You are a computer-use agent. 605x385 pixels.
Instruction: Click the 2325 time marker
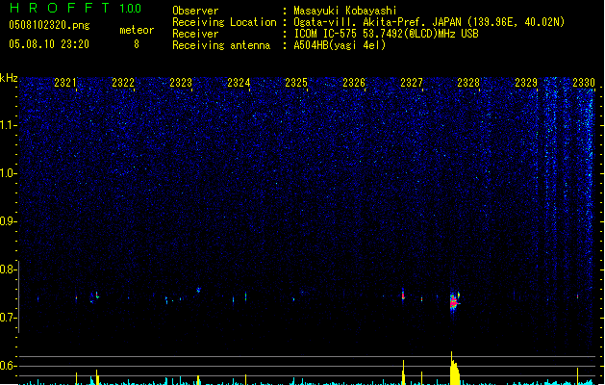point(296,83)
